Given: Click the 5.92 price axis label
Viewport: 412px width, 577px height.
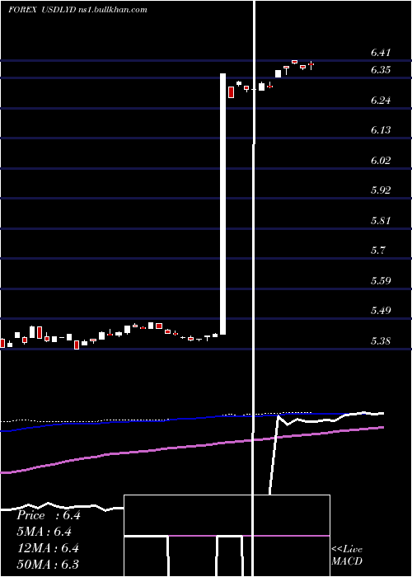Looking at the screenshot, I should [x=381, y=190].
